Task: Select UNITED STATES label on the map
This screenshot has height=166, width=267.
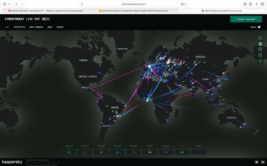Action: 88,77
